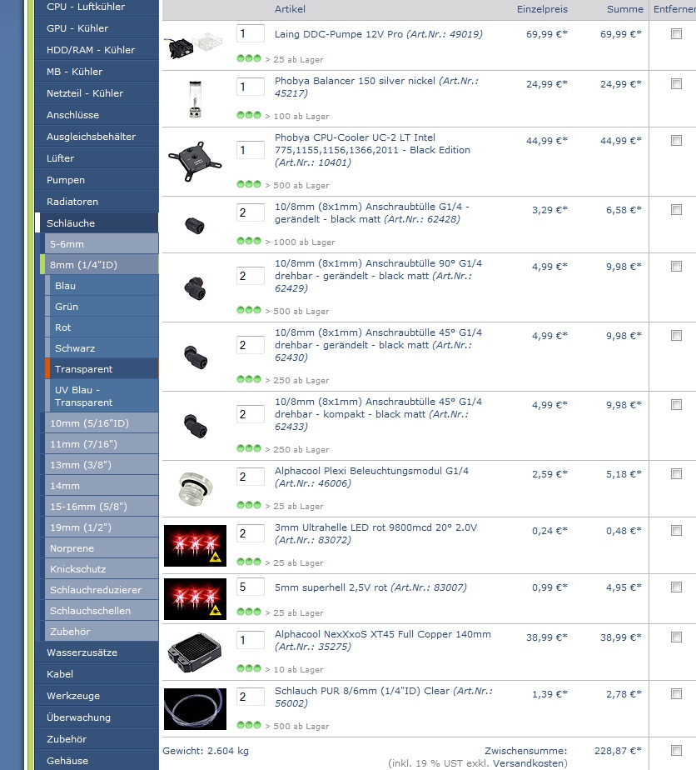The width and height of the screenshot is (696, 770).
Task: Open 3mm Ultrahelle LED rot image
Action: tap(195, 546)
